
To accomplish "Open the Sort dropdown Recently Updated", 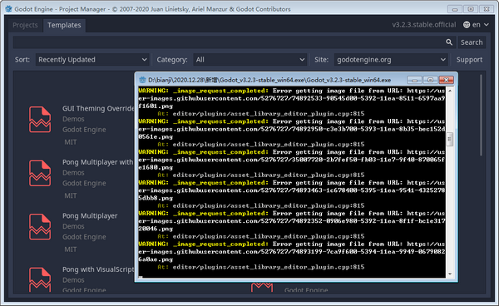I will 92,60.
